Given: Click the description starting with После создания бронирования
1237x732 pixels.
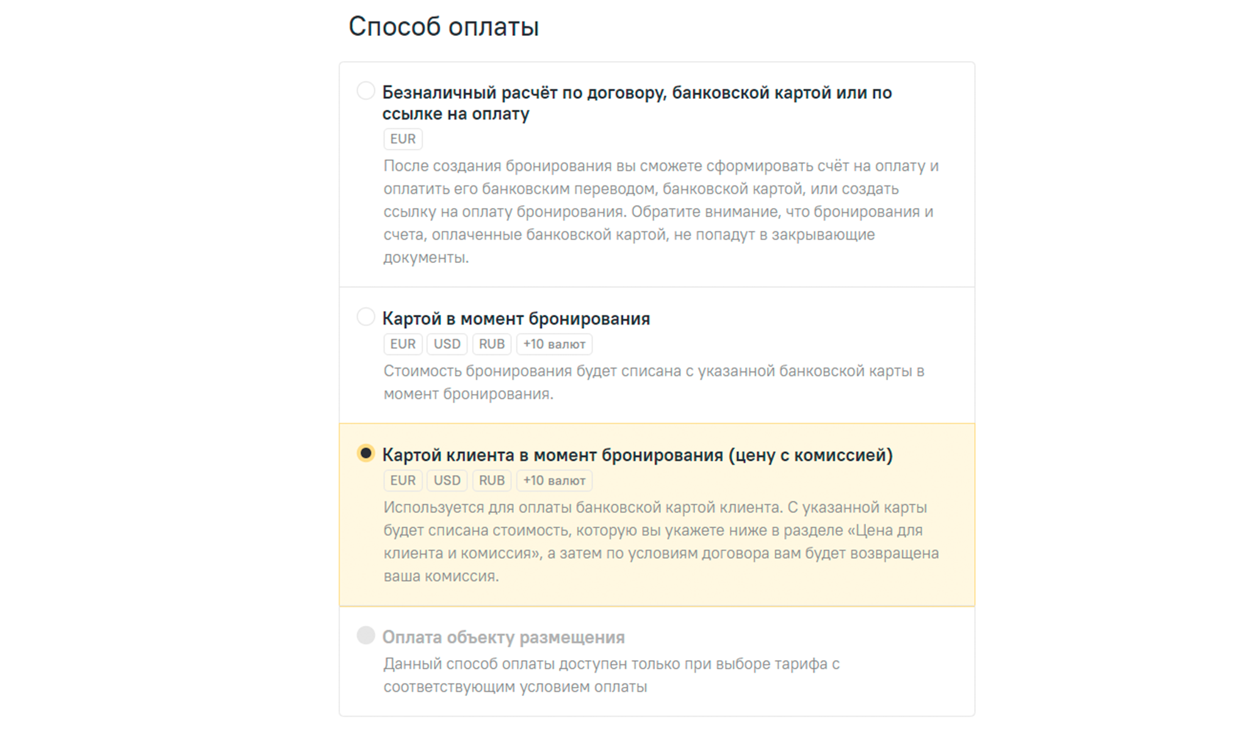Looking at the screenshot, I should 660,211.
